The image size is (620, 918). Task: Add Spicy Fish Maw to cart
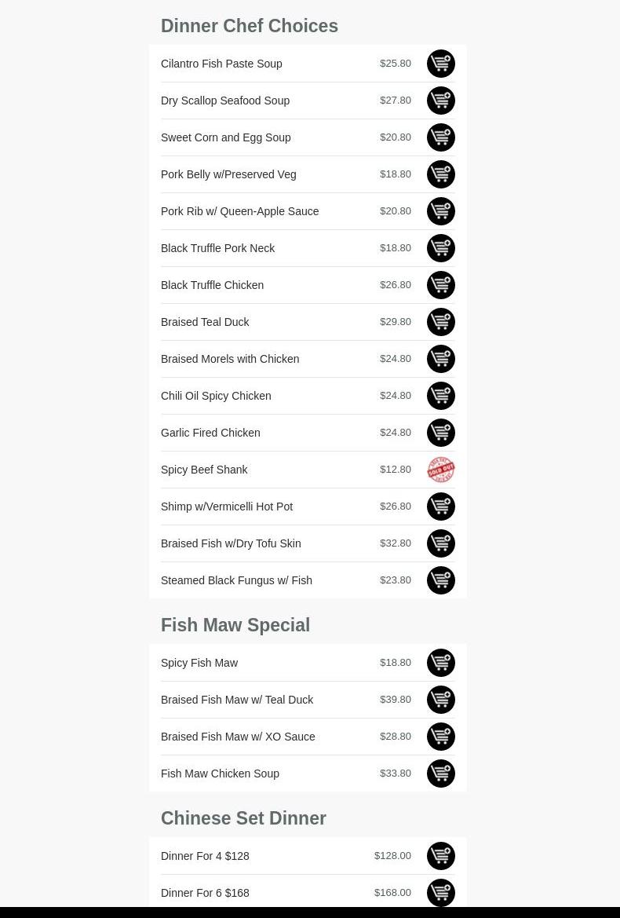click(440, 663)
